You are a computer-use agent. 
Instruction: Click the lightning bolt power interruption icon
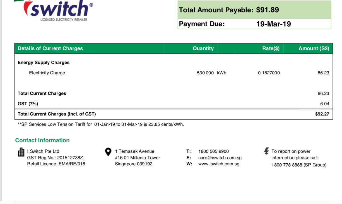coord(267,151)
